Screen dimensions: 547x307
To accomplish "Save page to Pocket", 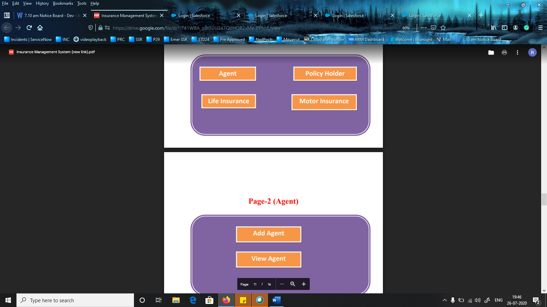I will click(x=433, y=28).
